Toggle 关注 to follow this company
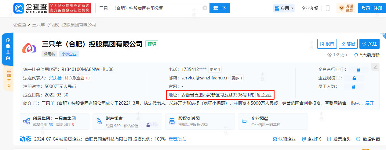Image resolution: width=386 pixels, height=150 pixels. click(x=369, y=44)
